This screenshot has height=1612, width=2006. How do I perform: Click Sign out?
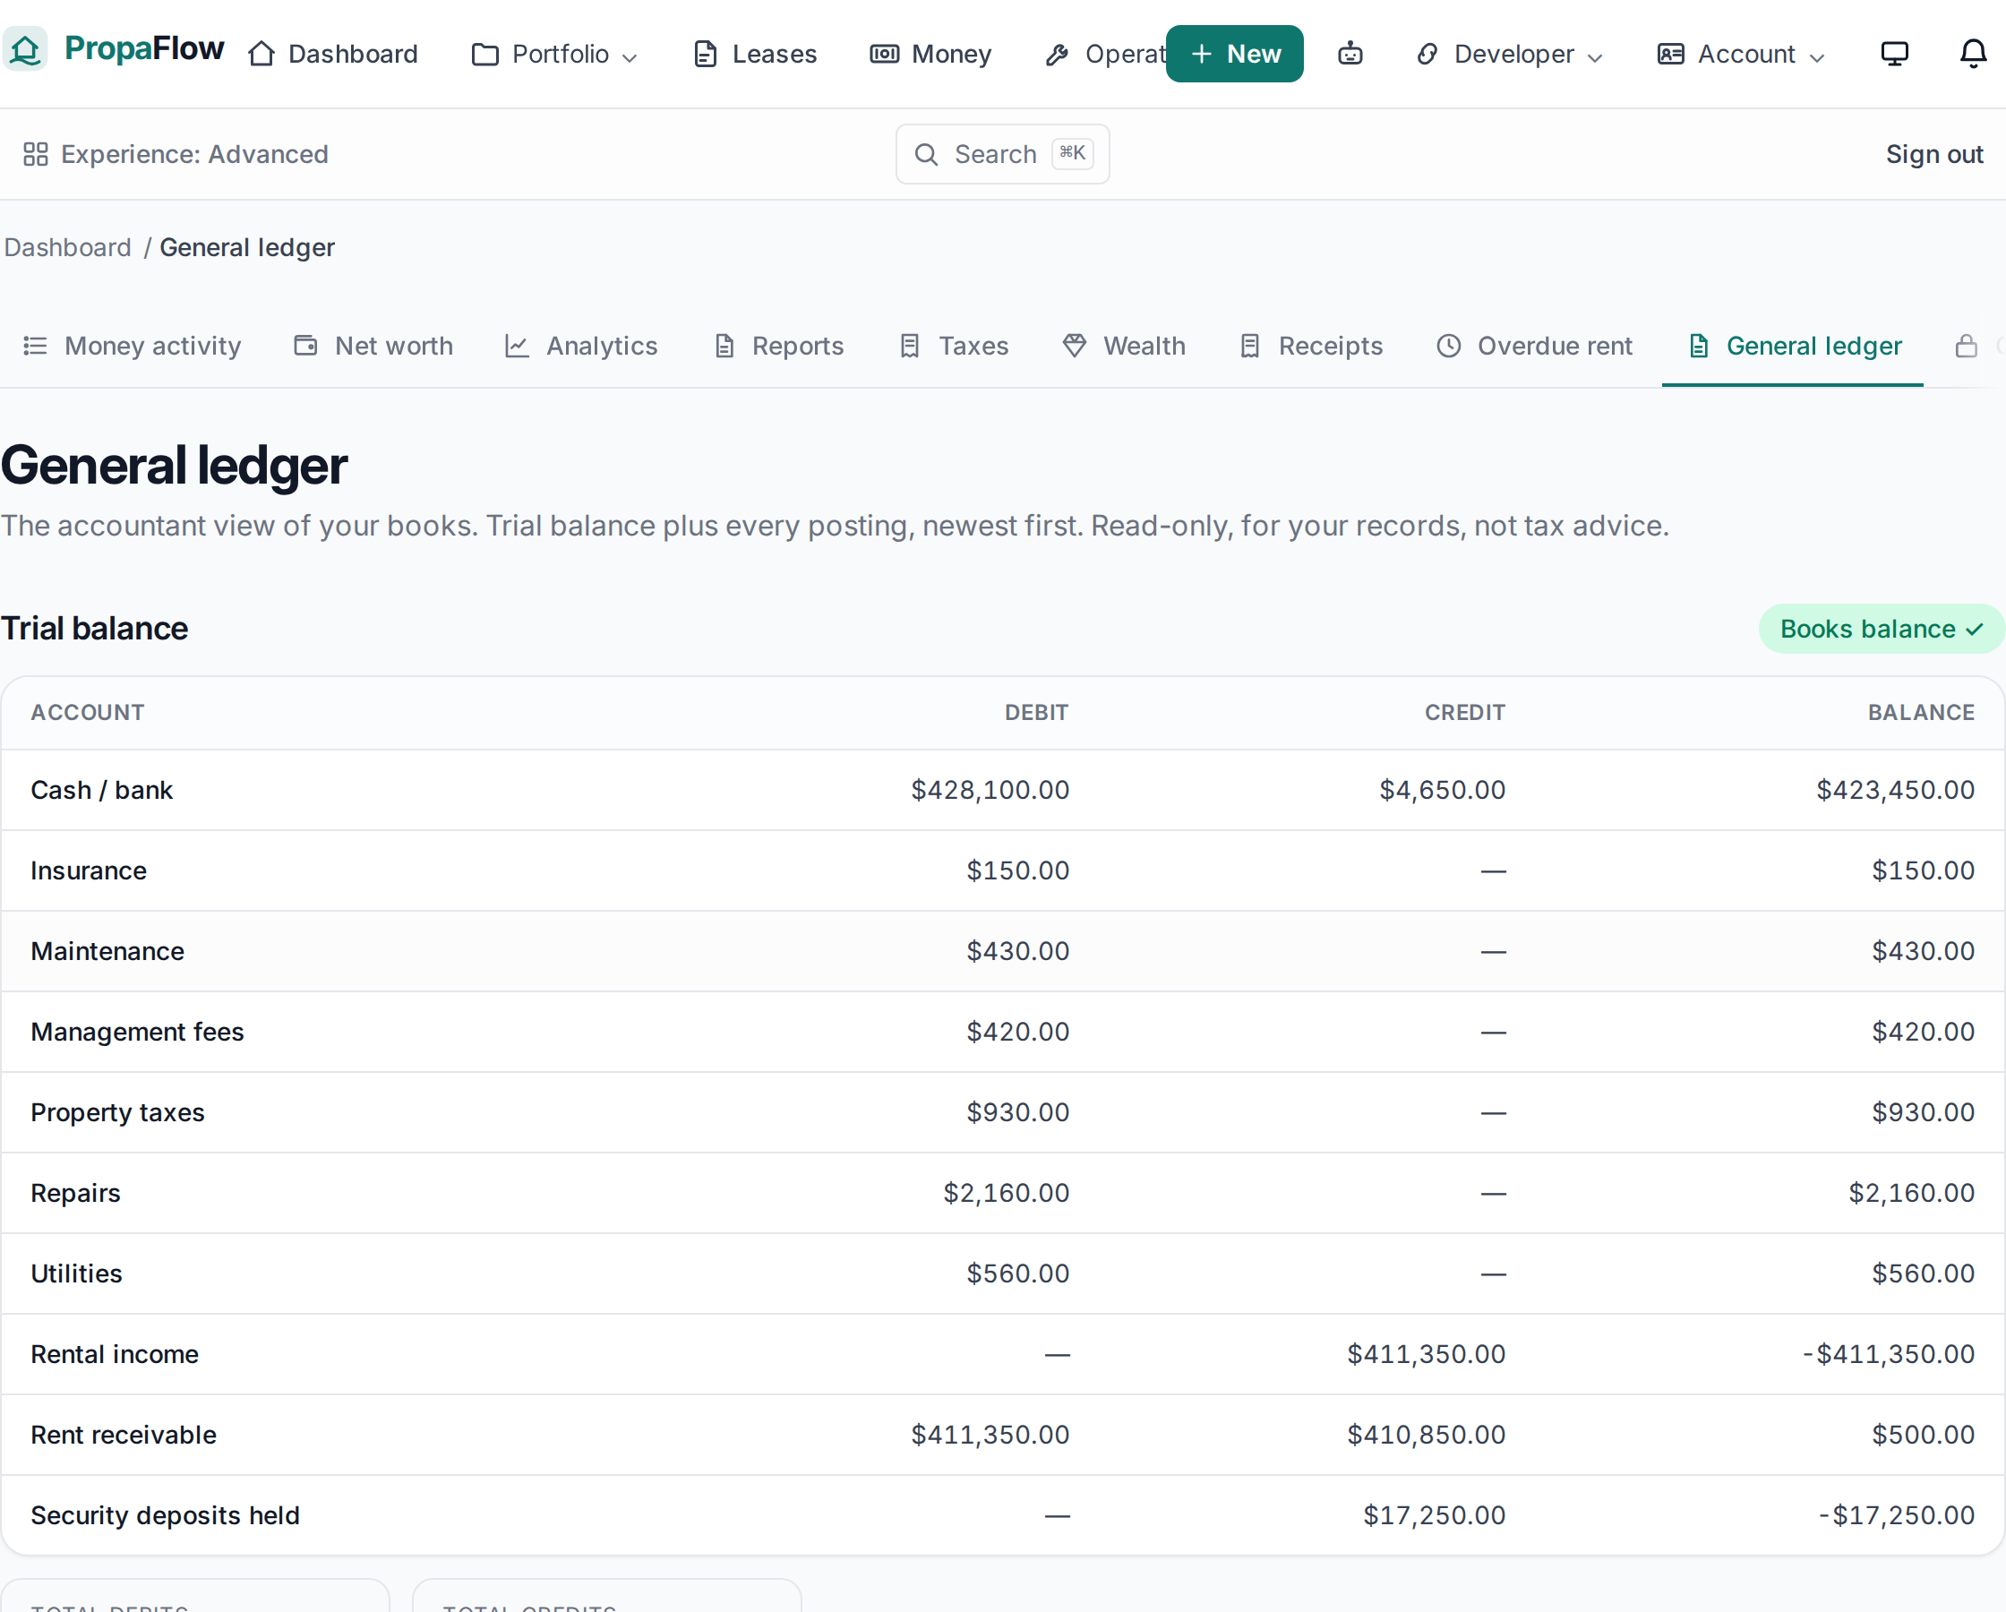1933,155
